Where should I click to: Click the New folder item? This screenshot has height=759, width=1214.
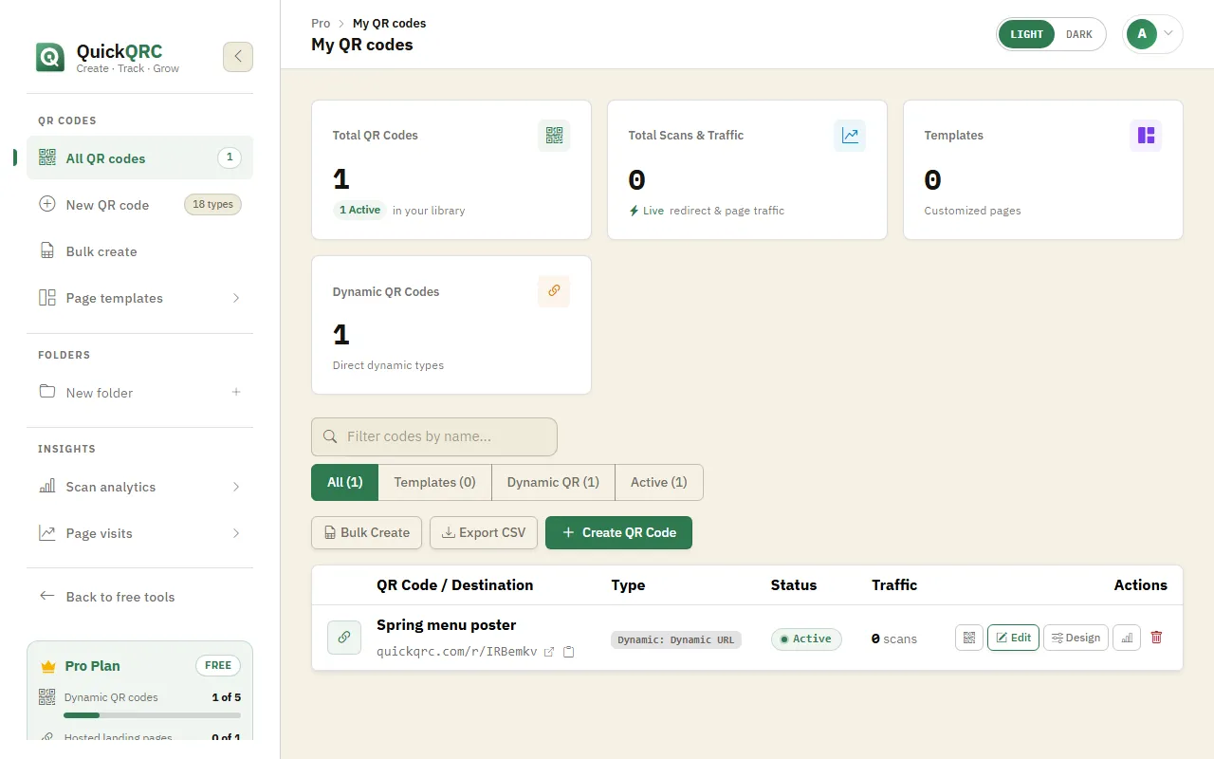click(x=139, y=393)
